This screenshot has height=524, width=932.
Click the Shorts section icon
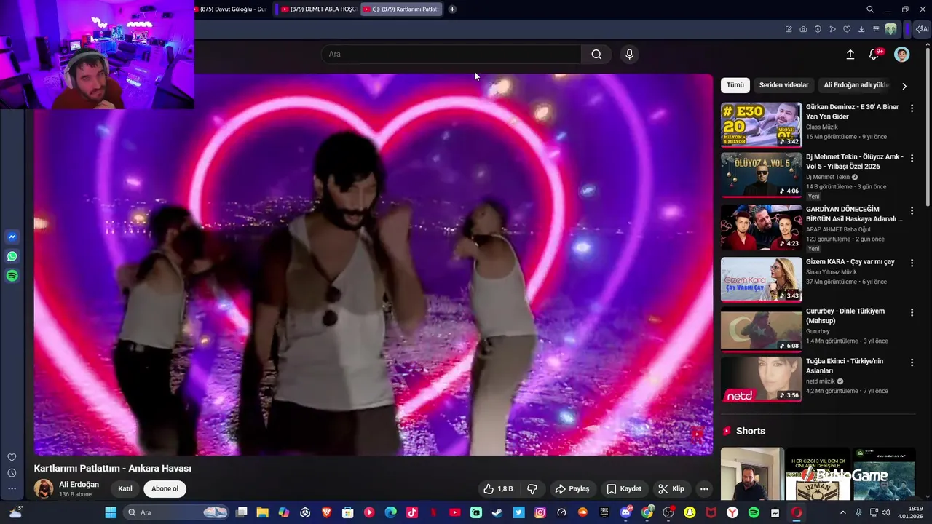726,431
